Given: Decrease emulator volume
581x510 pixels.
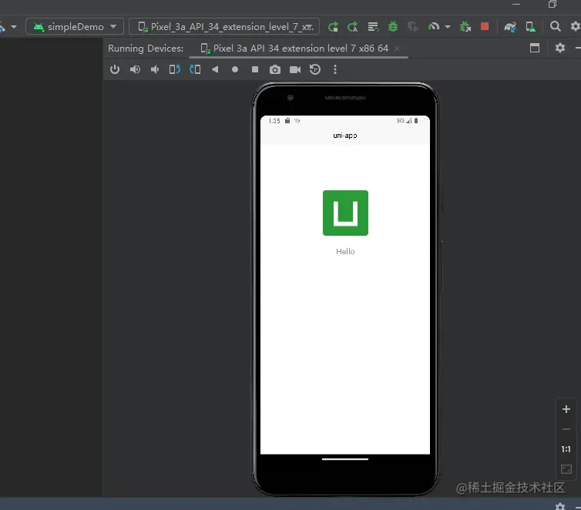Looking at the screenshot, I should pyautogui.click(x=155, y=69).
